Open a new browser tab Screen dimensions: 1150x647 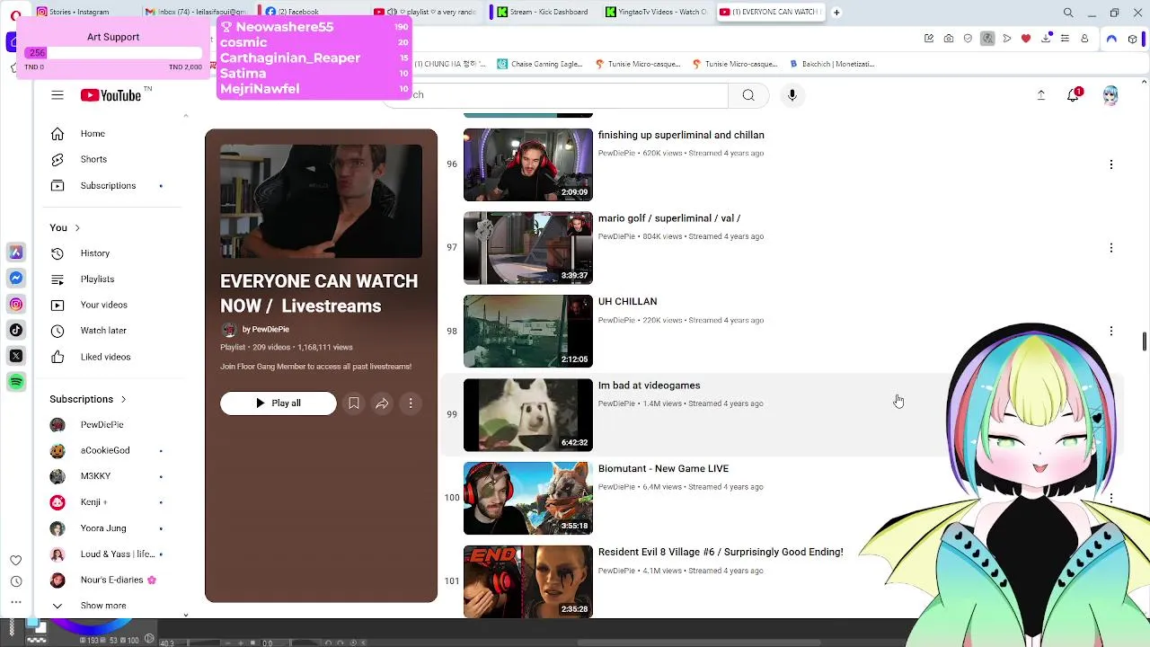coord(836,13)
